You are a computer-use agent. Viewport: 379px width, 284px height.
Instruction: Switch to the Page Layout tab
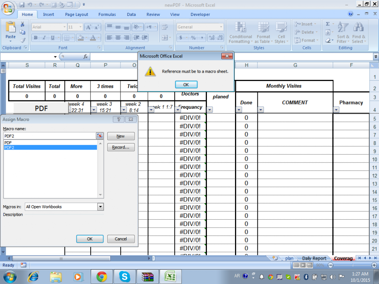(x=77, y=14)
